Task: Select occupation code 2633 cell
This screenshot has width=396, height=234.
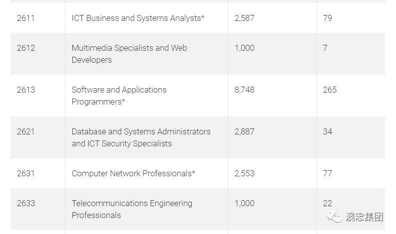Action: pos(26,203)
